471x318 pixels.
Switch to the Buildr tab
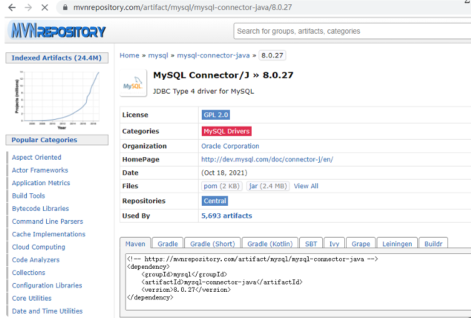(433, 244)
